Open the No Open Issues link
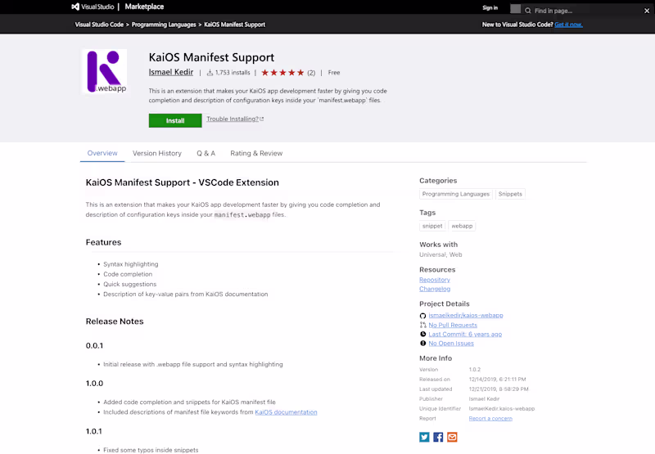 (x=451, y=344)
